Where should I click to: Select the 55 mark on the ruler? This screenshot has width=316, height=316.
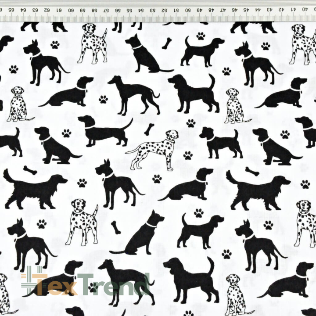(129, 9)
